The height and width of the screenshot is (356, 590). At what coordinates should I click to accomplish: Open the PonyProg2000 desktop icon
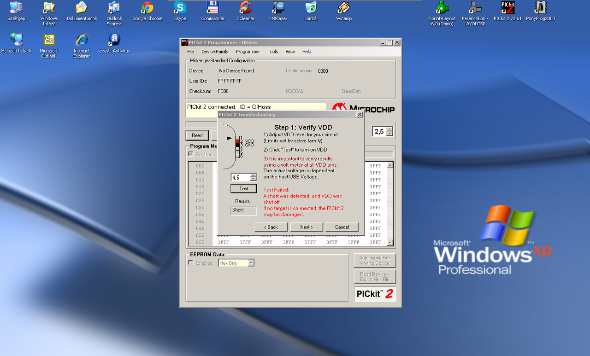click(540, 11)
